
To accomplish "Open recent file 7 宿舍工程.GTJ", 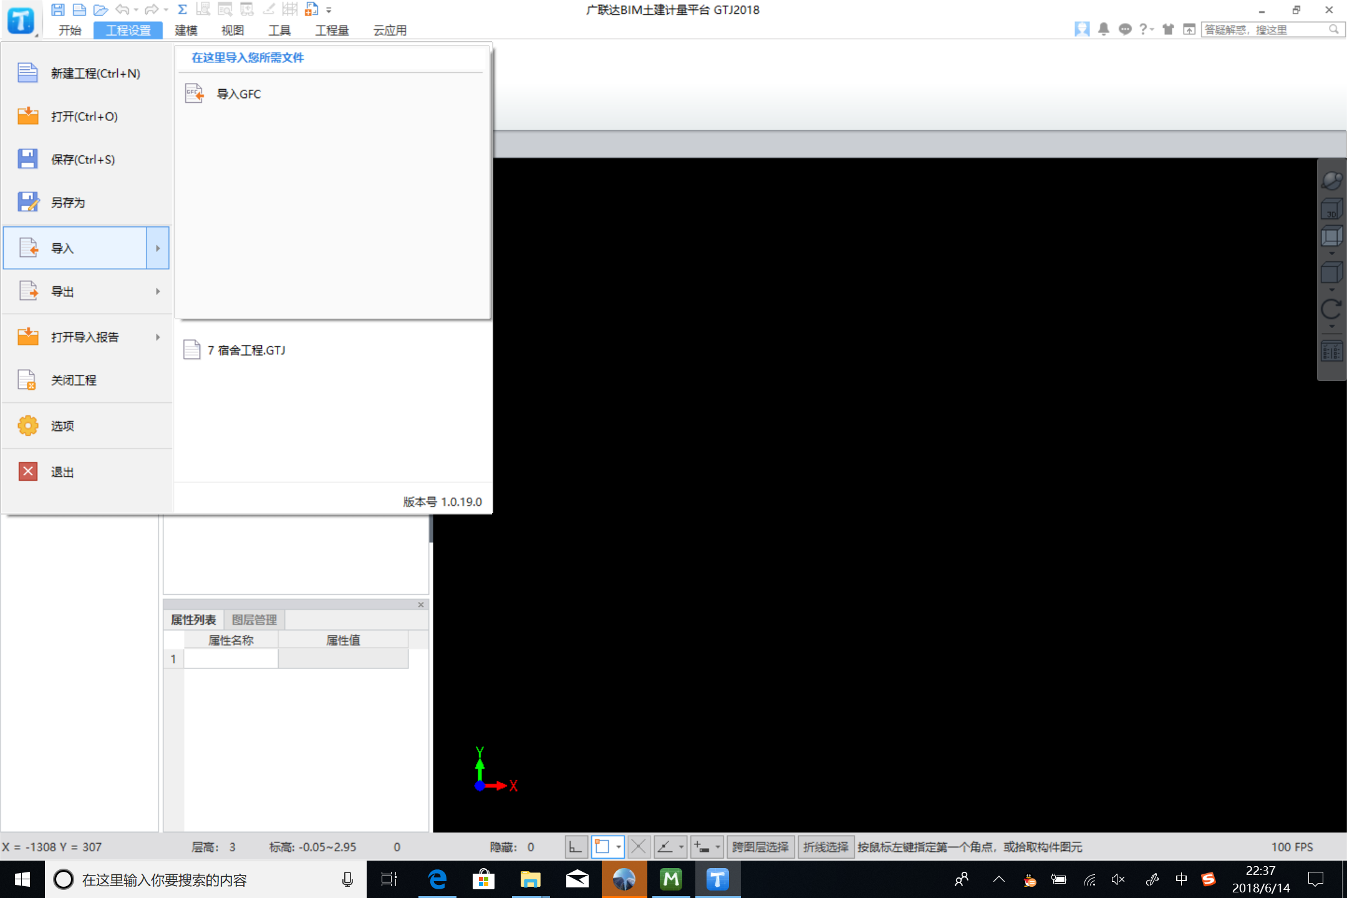I will (234, 350).
